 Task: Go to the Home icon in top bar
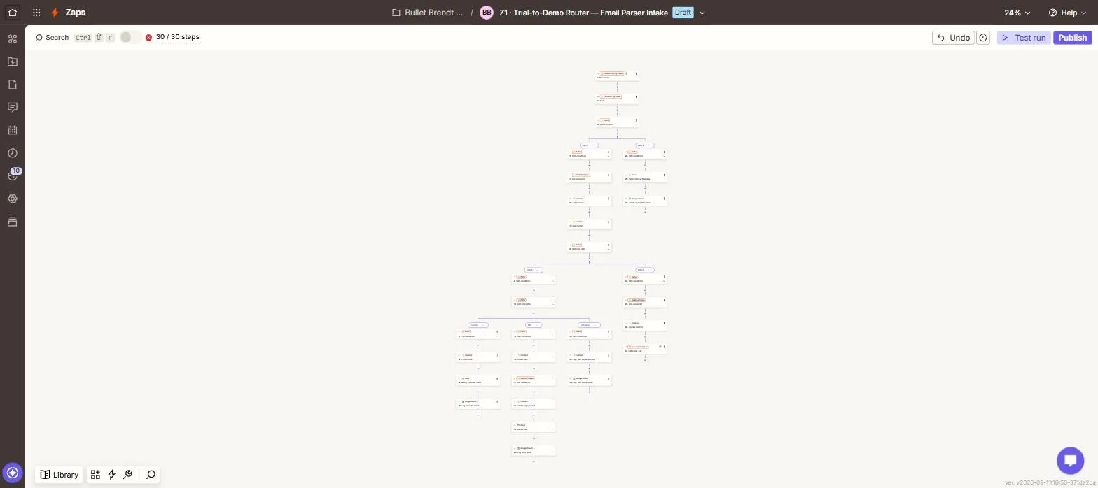pos(13,13)
